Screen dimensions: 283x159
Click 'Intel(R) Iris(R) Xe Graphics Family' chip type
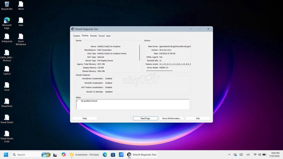coord(112,53)
